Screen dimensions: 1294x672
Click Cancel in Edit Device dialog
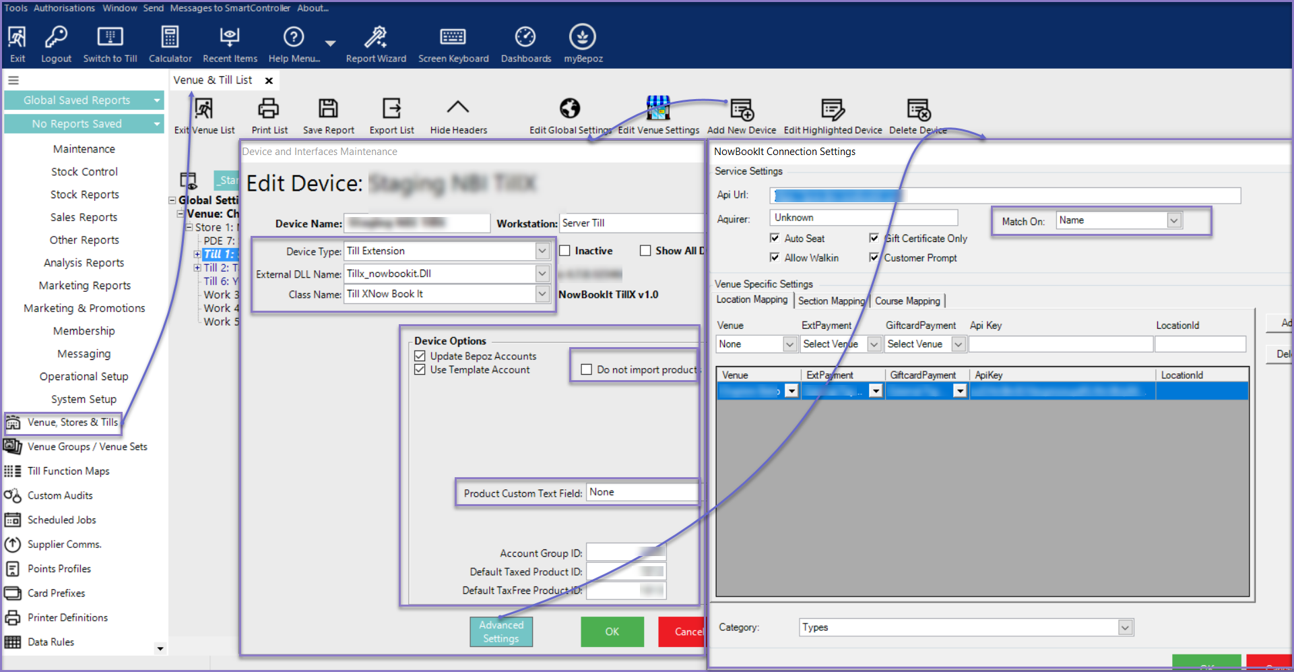pos(682,632)
